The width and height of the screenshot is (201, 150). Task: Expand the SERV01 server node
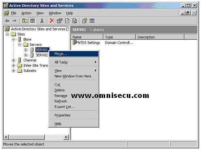click(x=26, y=50)
